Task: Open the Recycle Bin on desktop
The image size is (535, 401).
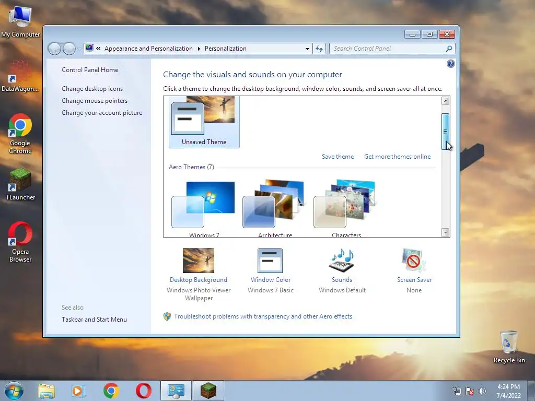Action: click(x=509, y=347)
